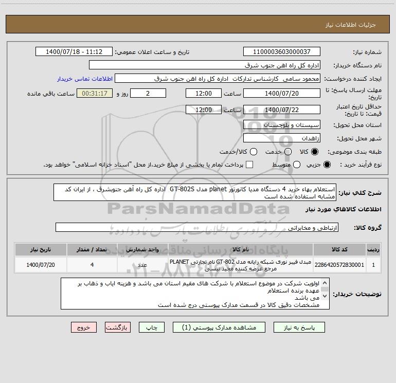
Task: Click the buyer organization name field
Action: pyautogui.click(x=205, y=65)
